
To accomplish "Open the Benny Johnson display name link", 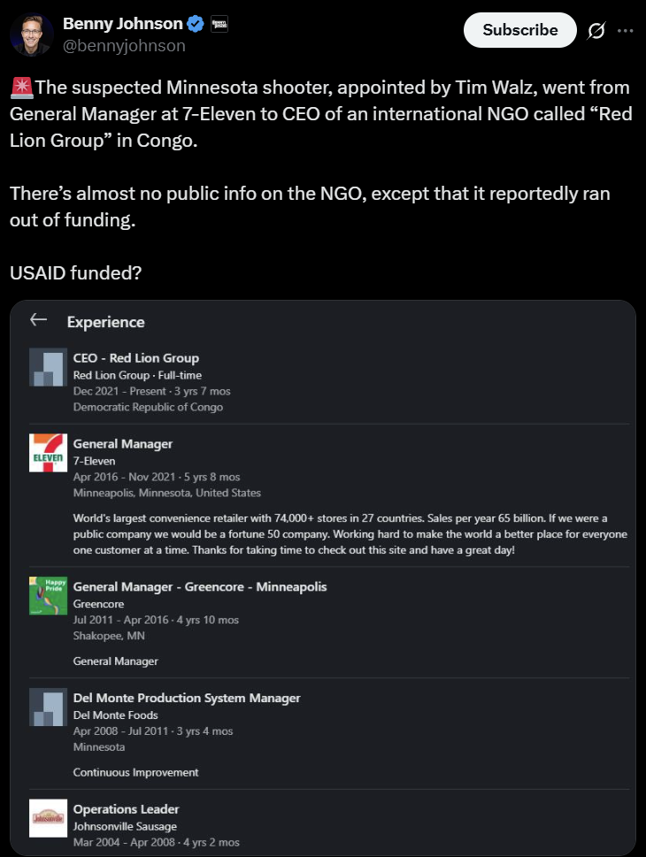I will click(x=122, y=24).
